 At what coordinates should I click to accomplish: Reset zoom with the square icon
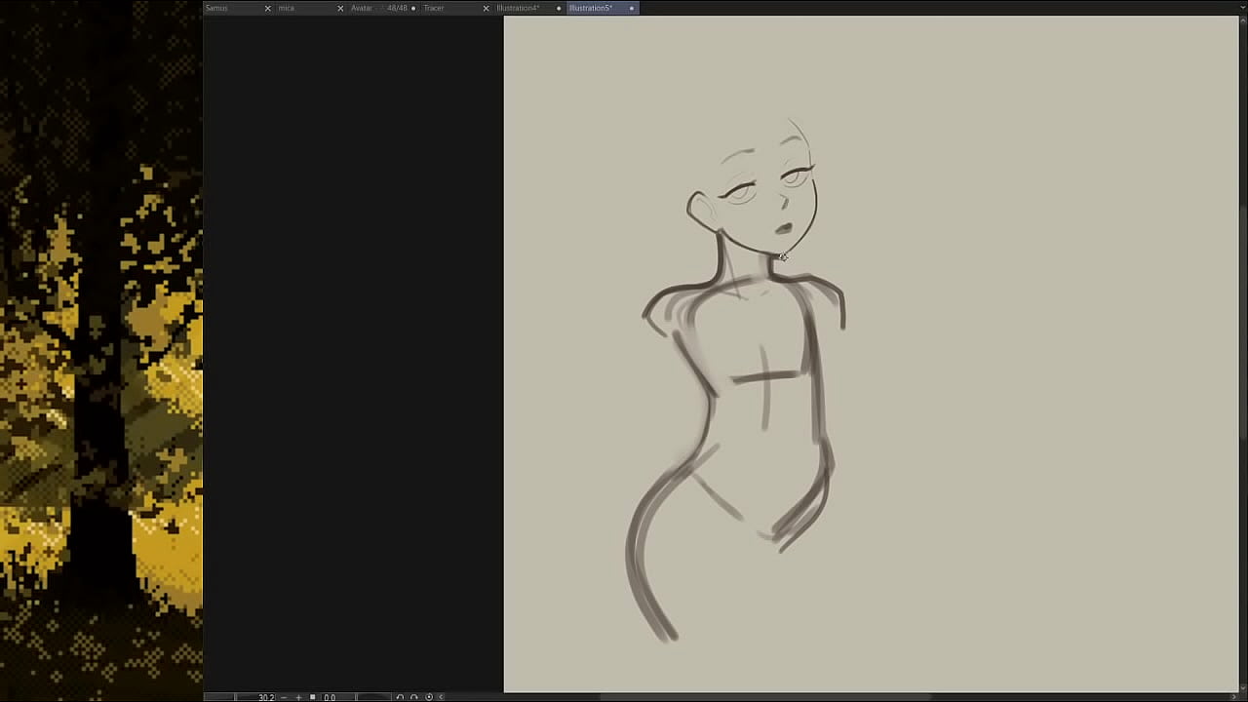pyautogui.click(x=311, y=697)
